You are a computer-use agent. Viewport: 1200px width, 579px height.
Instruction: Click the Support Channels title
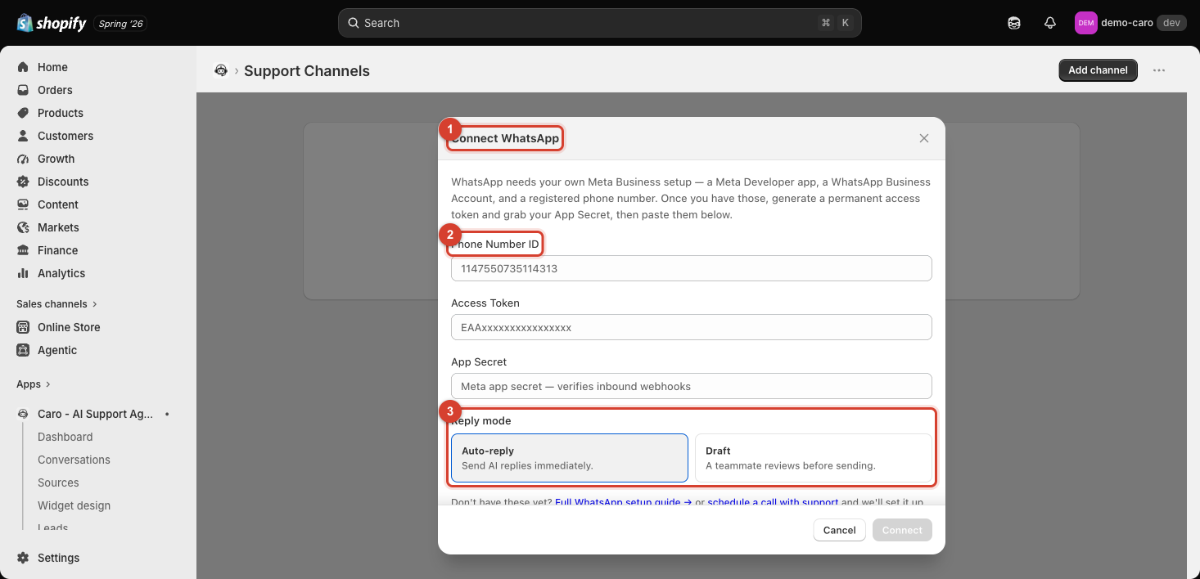click(x=307, y=71)
